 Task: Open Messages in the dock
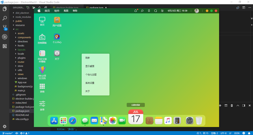(x=85, y=121)
